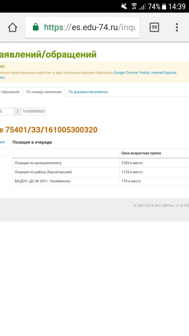Select the "Позиция по муниципалитету" row
The image size is (189, 336).
click(x=66, y=163)
